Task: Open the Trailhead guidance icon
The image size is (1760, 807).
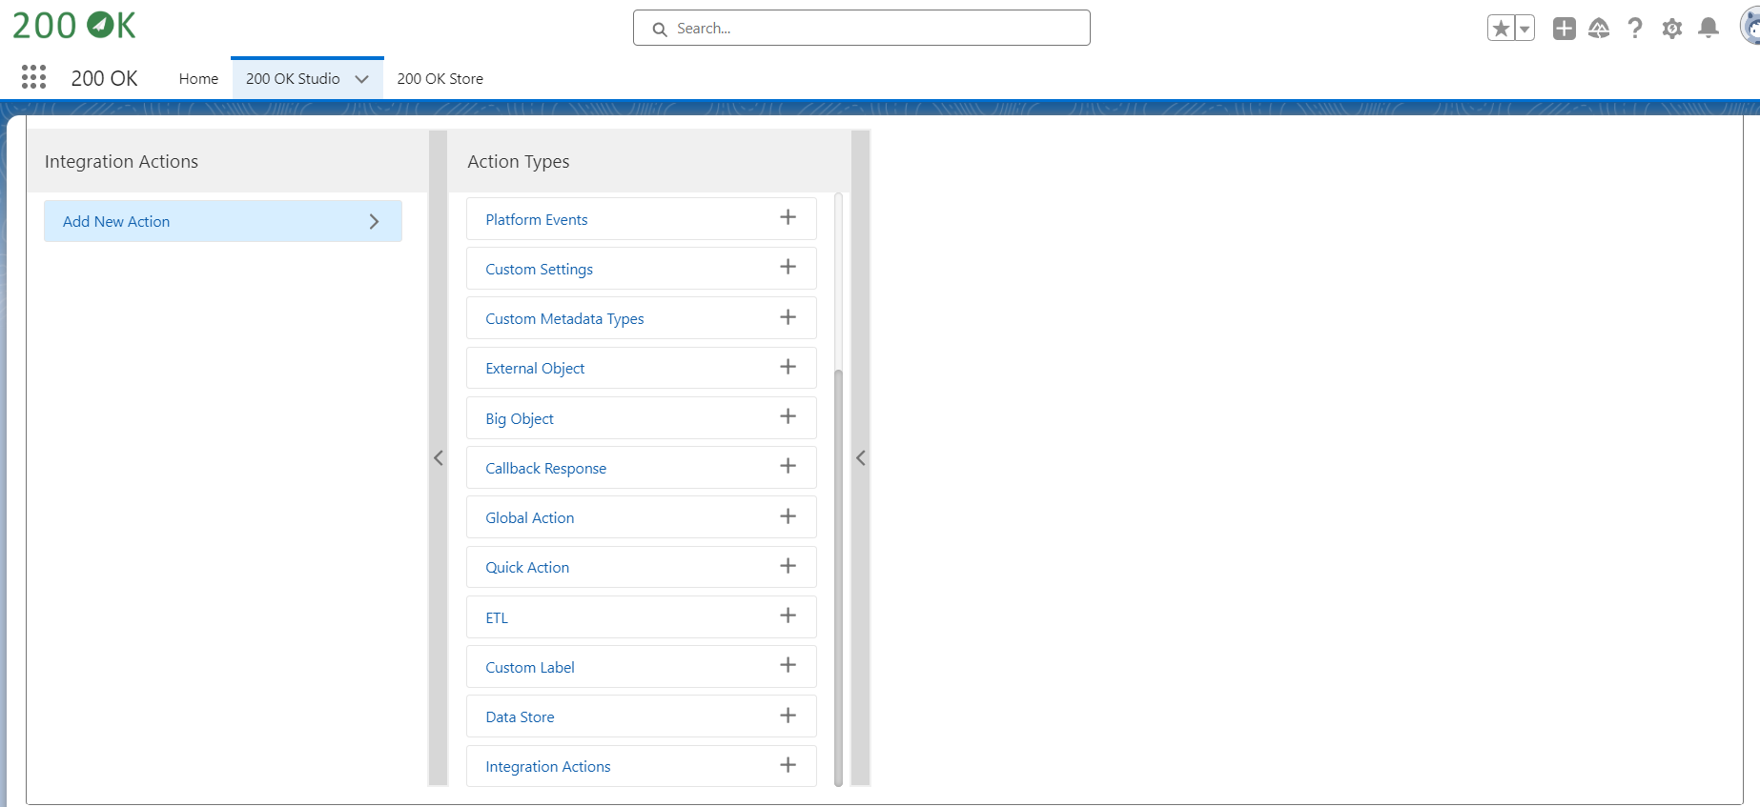Action: click(x=1599, y=29)
